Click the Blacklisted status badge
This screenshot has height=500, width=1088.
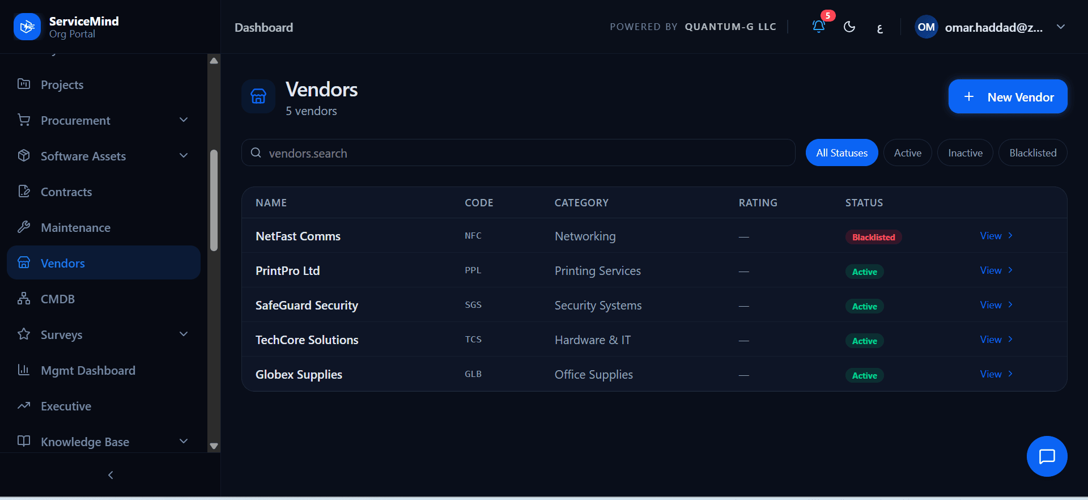(x=873, y=237)
